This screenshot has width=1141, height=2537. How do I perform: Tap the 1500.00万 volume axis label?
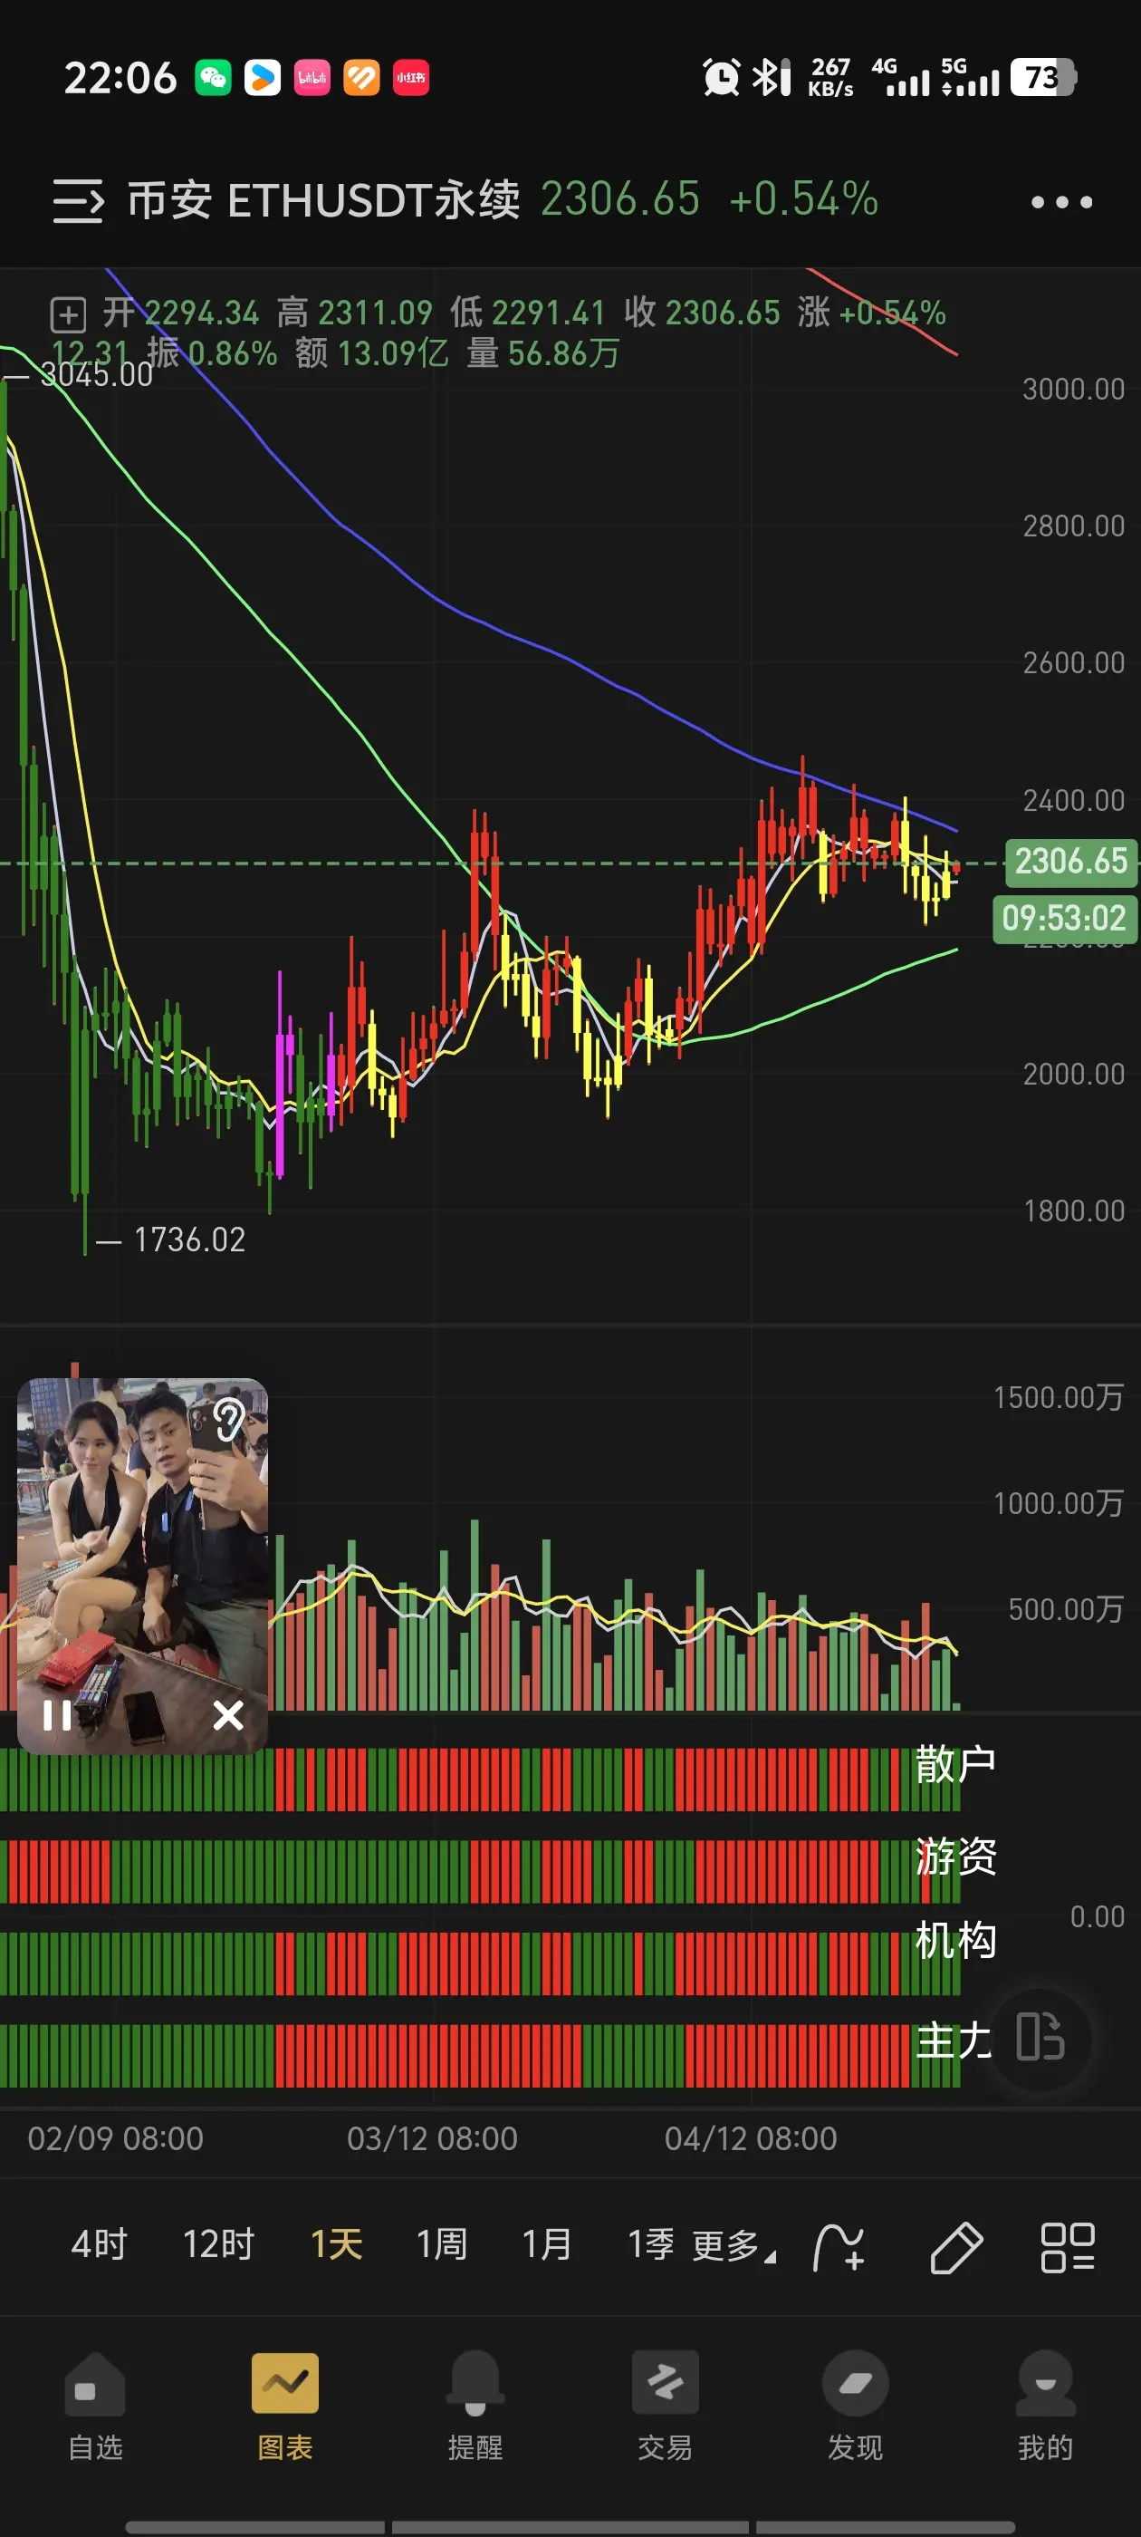point(1059,1396)
